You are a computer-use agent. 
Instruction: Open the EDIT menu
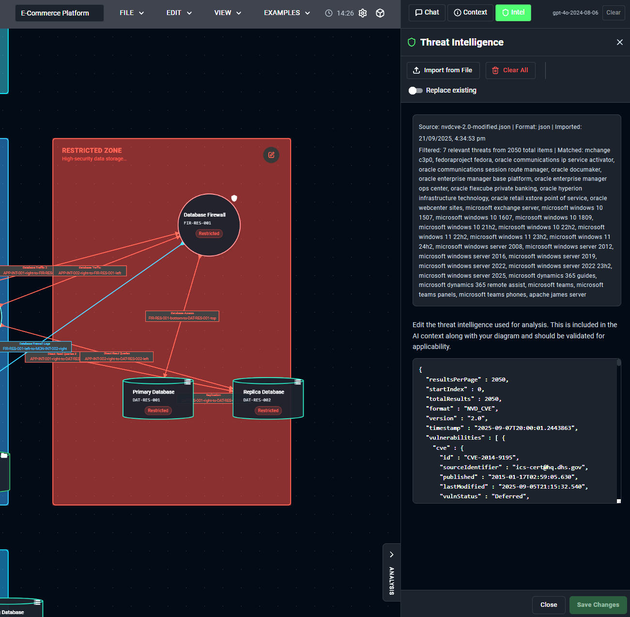click(x=179, y=13)
